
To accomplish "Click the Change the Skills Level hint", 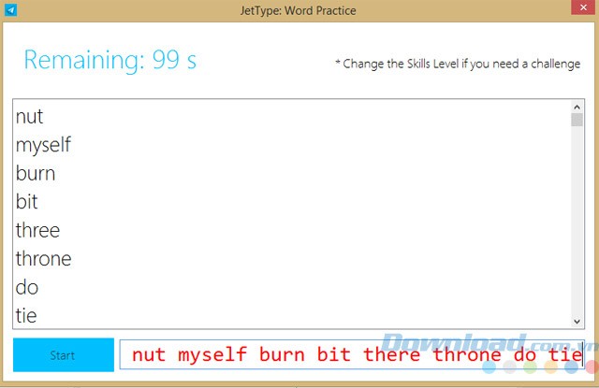I will pyautogui.click(x=457, y=64).
